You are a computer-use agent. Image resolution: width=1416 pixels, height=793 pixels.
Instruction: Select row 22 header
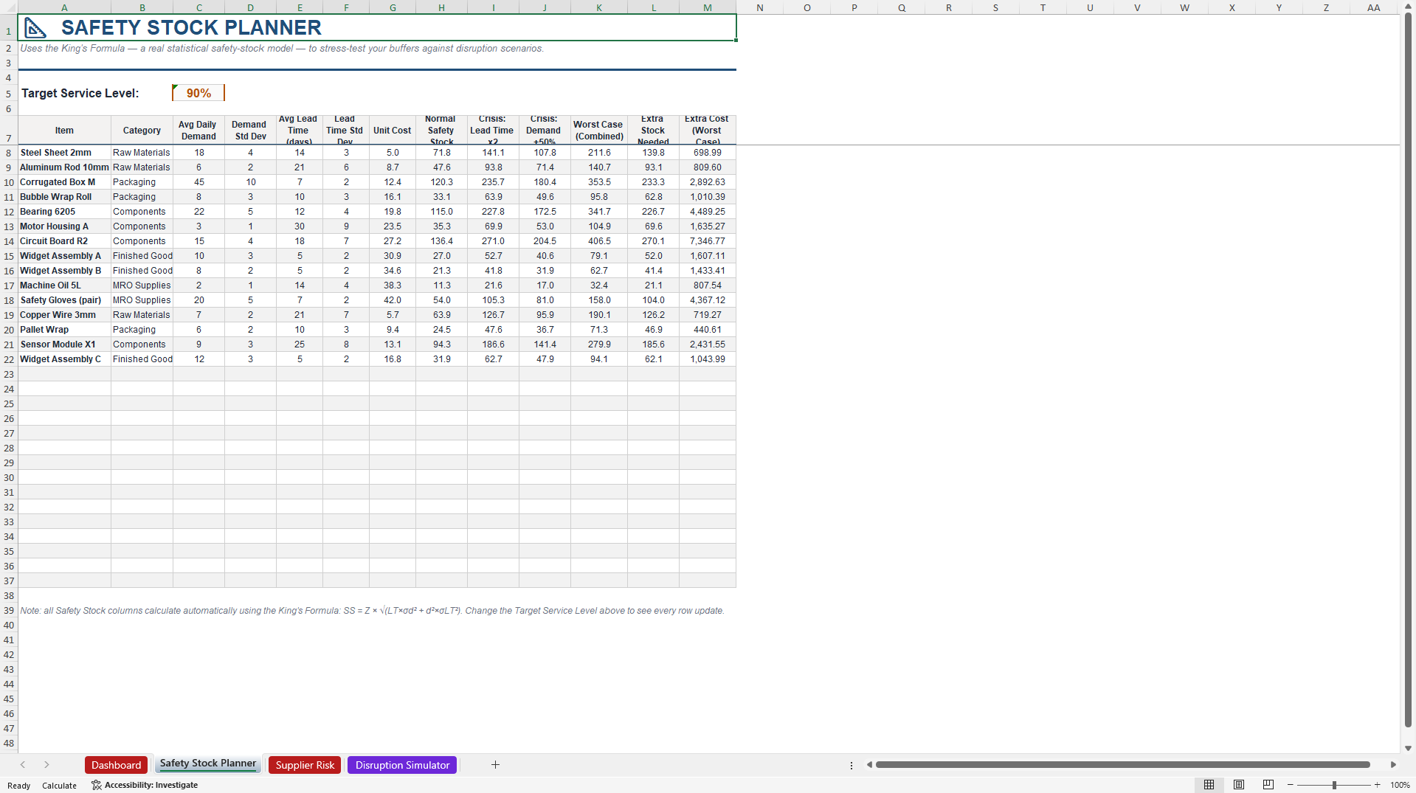point(9,359)
